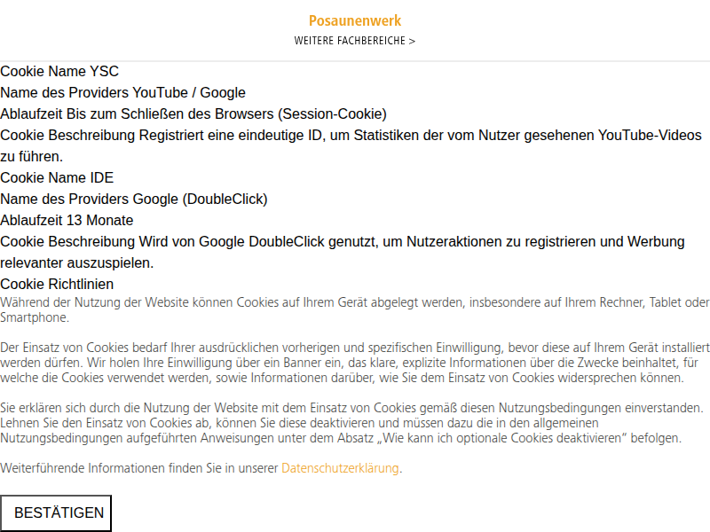The height and width of the screenshot is (532, 710).
Task: Click the Google DoubleClick cookie description text
Action: pyautogui.click(x=343, y=252)
